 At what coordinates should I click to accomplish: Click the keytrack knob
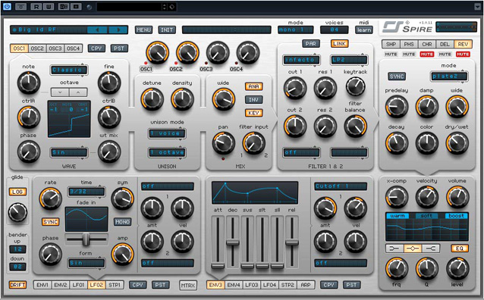point(355,86)
